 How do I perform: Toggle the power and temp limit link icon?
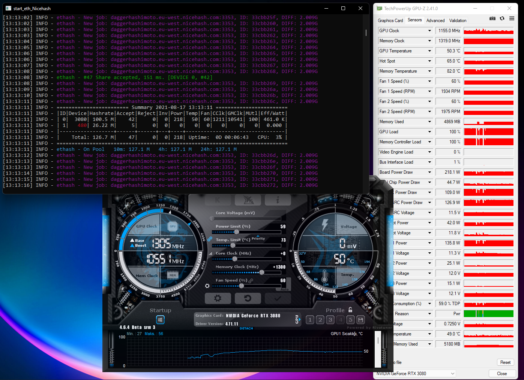coord(210,239)
